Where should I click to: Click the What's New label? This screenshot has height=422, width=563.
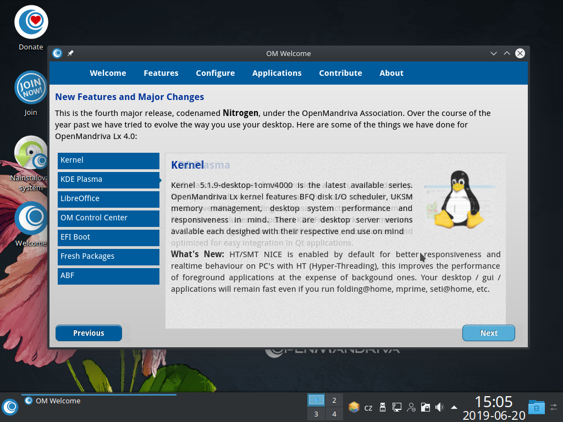197,254
